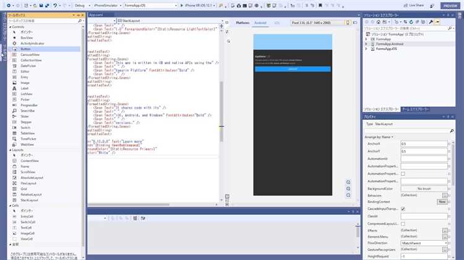Click the BackgroundColor No brush swatch
Viewport: 464px width, 260px height.
tap(424, 188)
